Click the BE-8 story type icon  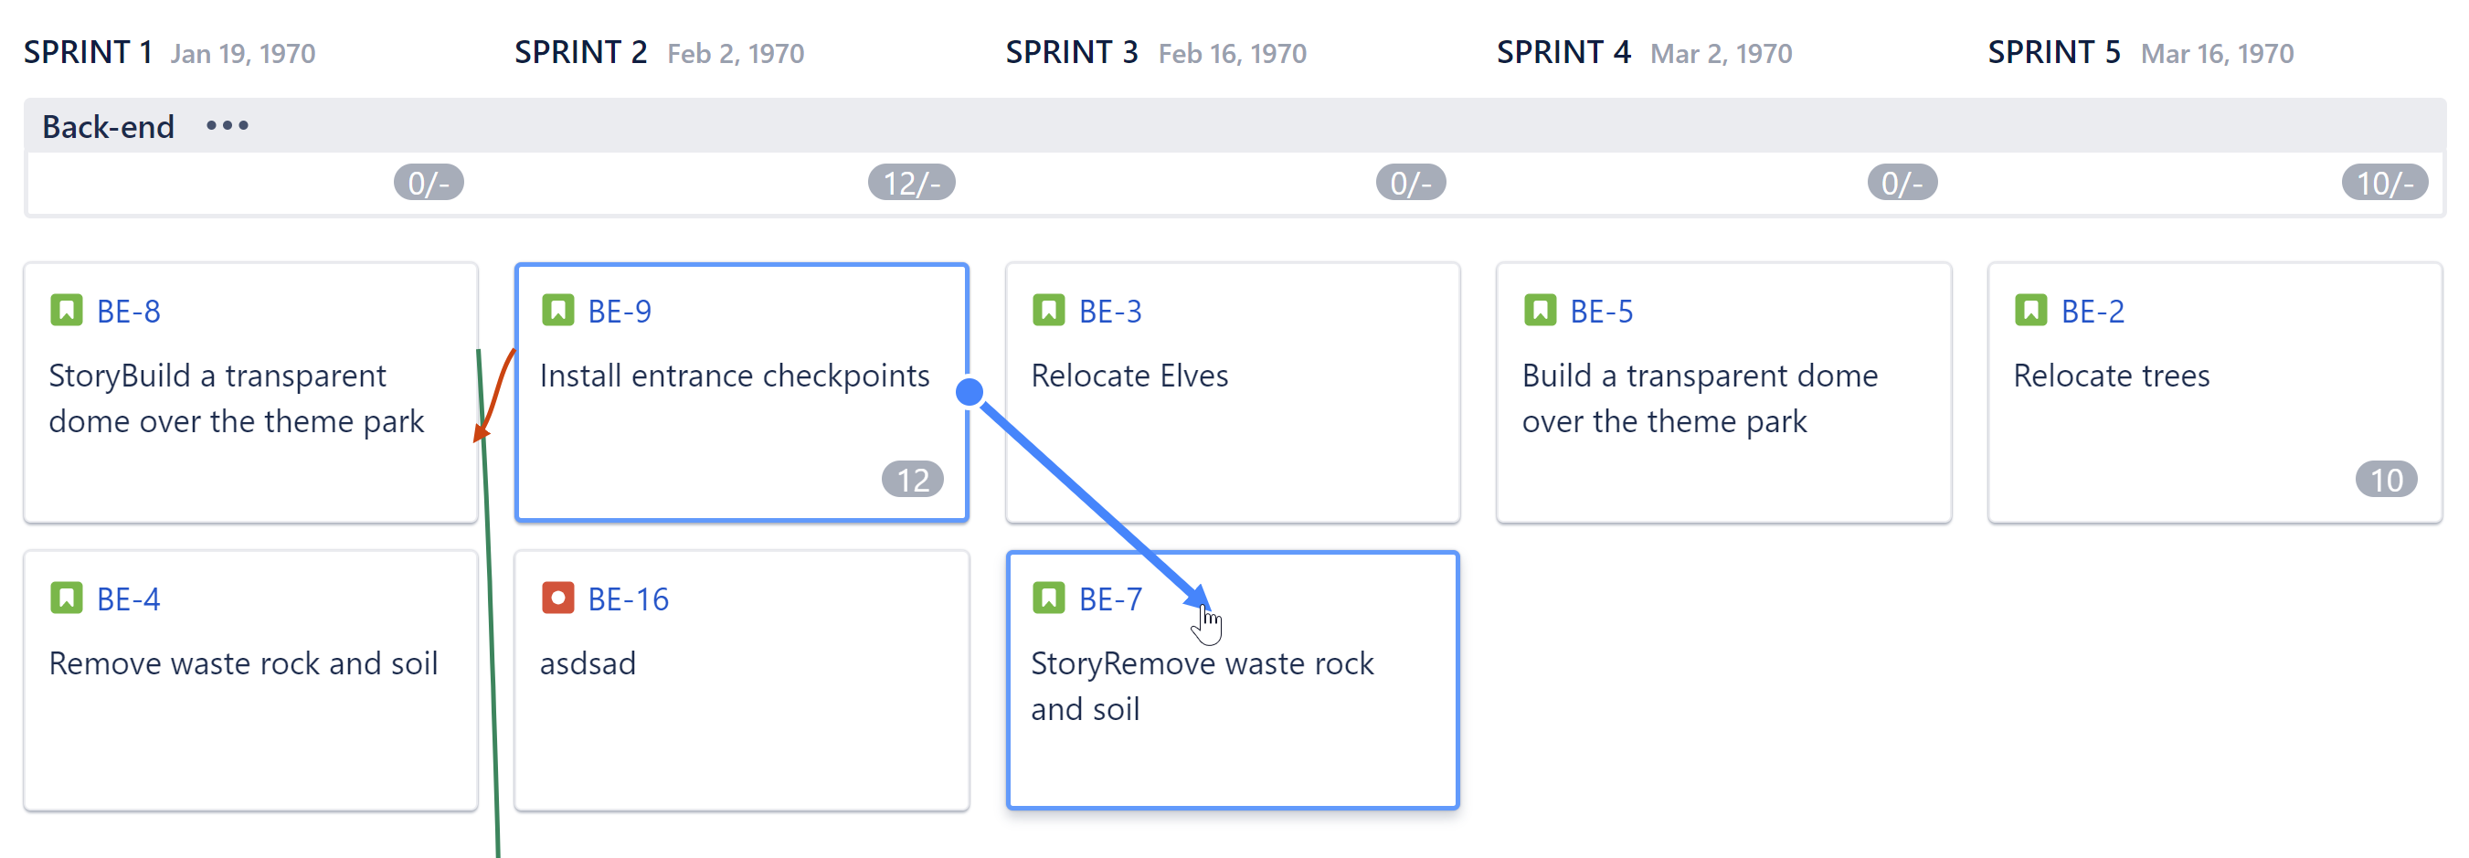66,311
